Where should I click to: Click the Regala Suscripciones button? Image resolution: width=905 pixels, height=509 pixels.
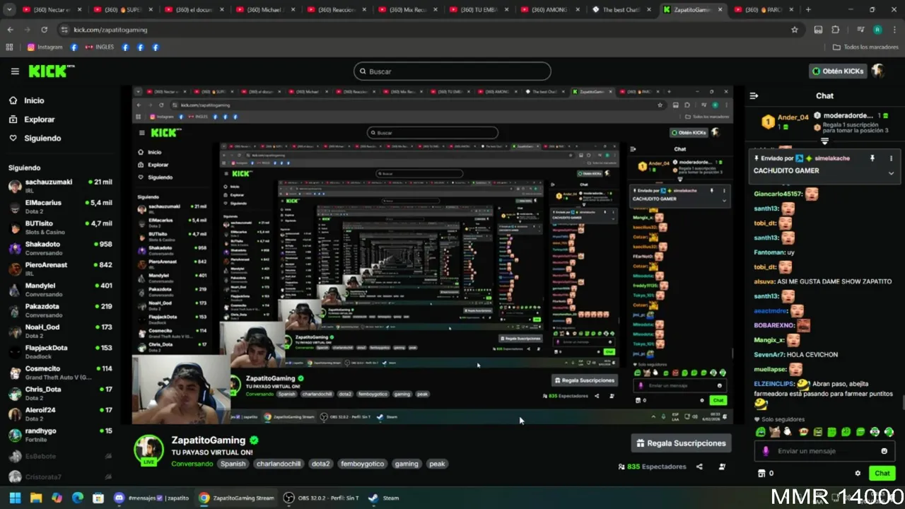(681, 443)
